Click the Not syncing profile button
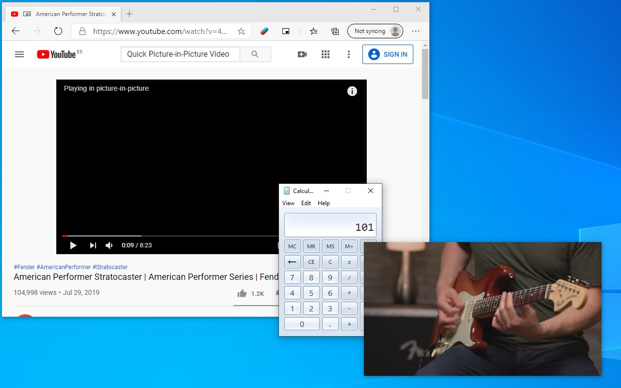This screenshot has width=621, height=388. pos(375,31)
